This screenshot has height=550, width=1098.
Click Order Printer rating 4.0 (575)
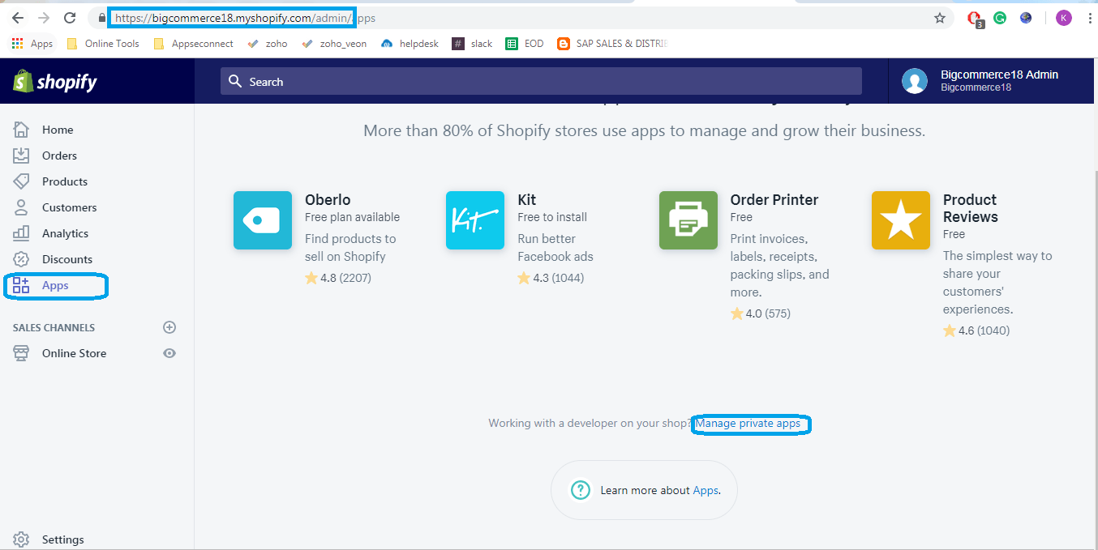pos(760,313)
